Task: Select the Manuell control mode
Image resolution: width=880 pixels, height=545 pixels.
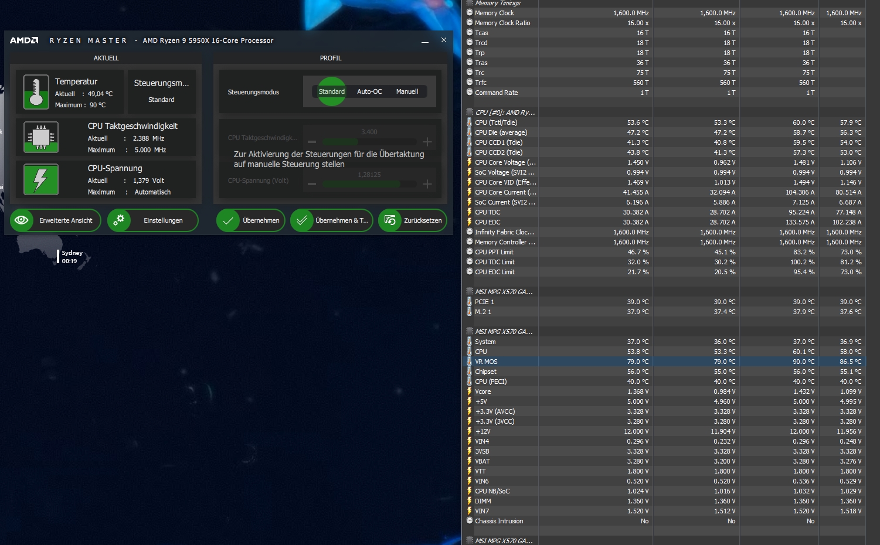Action: (x=407, y=91)
